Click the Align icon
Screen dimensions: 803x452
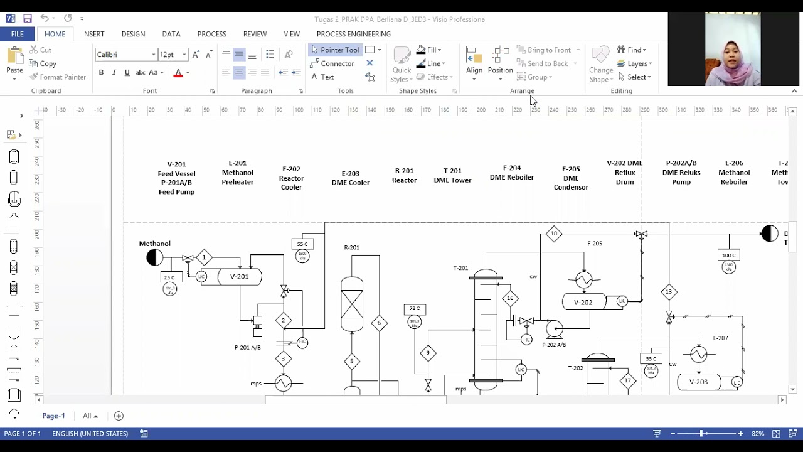[x=474, y=63]
